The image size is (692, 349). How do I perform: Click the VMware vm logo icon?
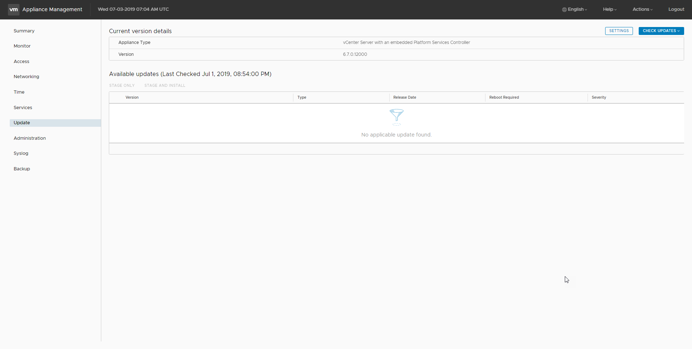click(14, 9)
